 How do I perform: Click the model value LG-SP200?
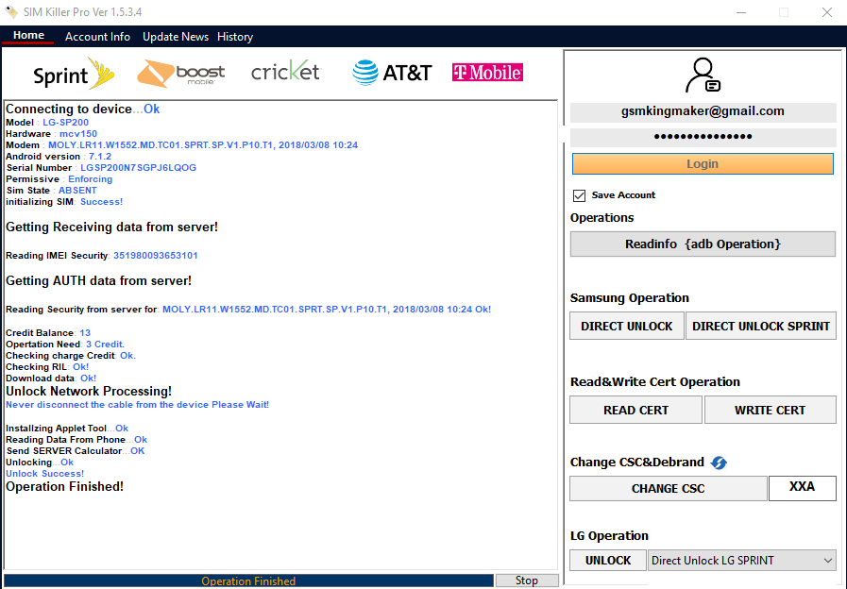pyautogui.click(x=66, y=123)
